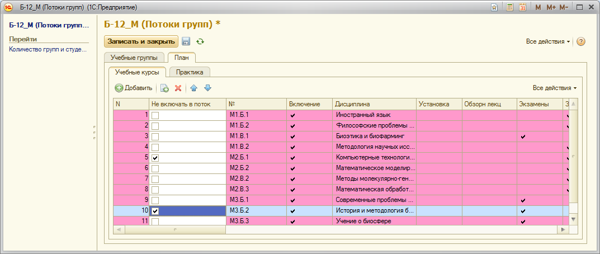Select the Компьютерные технологи... cell
Image resolution: width=600 pixels, height=254 pixels.
374,158
